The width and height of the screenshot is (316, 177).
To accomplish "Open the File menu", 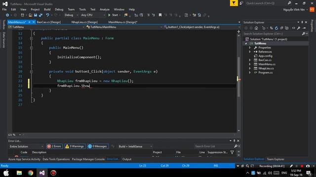I will point(4,9).
